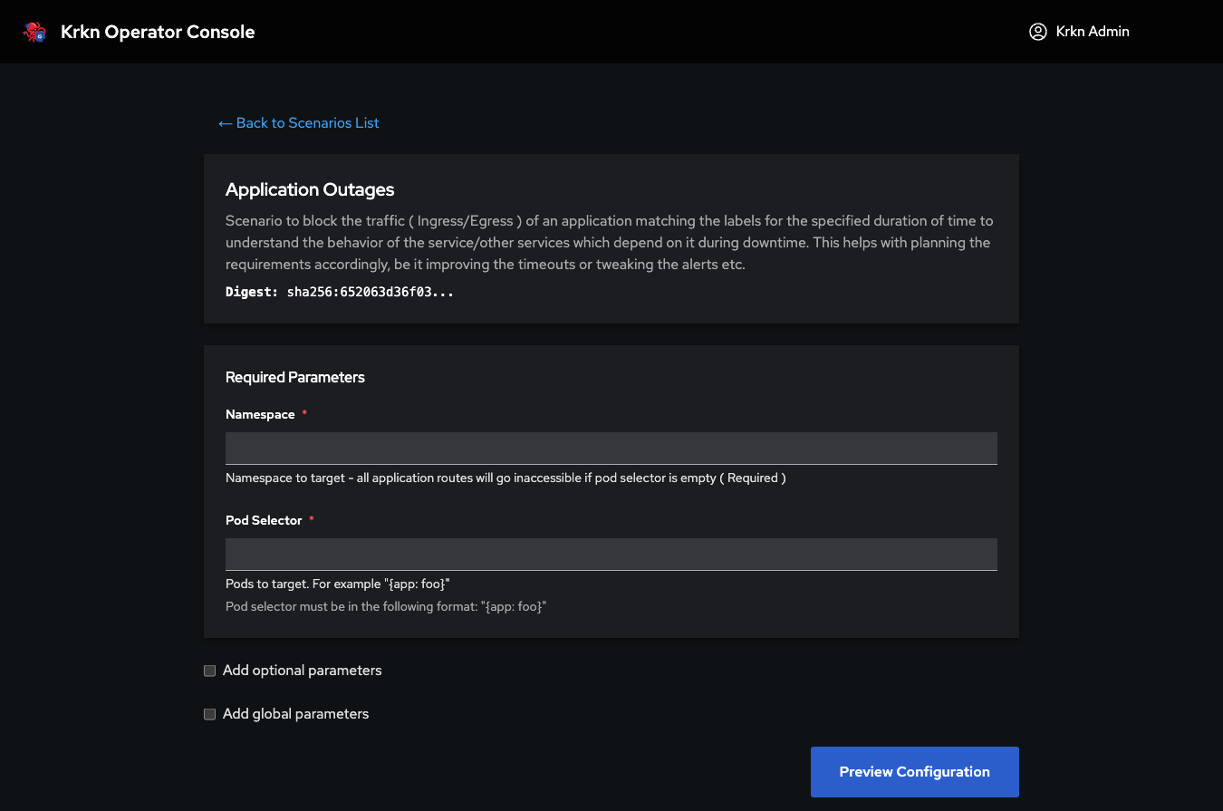Click the Required Parameters section header
This screenshot has width=1223, height=811.
point(294,377)
